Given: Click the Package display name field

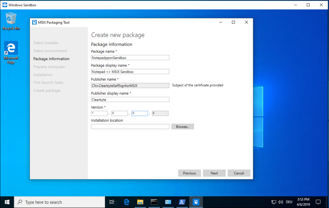Looking at the screenshot, I should click(130, 72).
